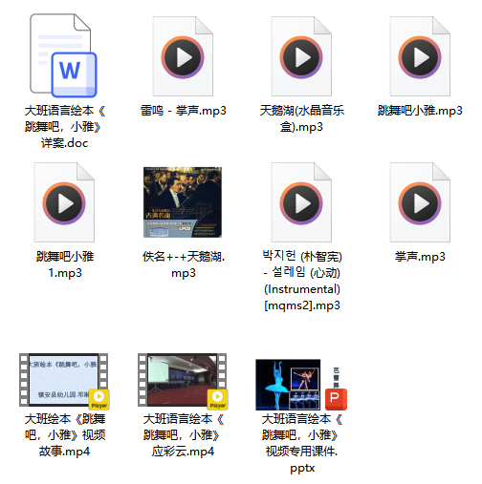Click the file name 掌声.mp3
The height and width of the screenshot is (484, 482).
[420, 257]
